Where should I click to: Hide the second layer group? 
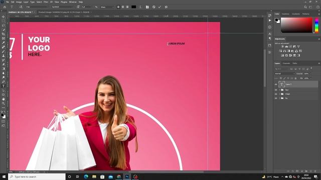click(276, 90)
